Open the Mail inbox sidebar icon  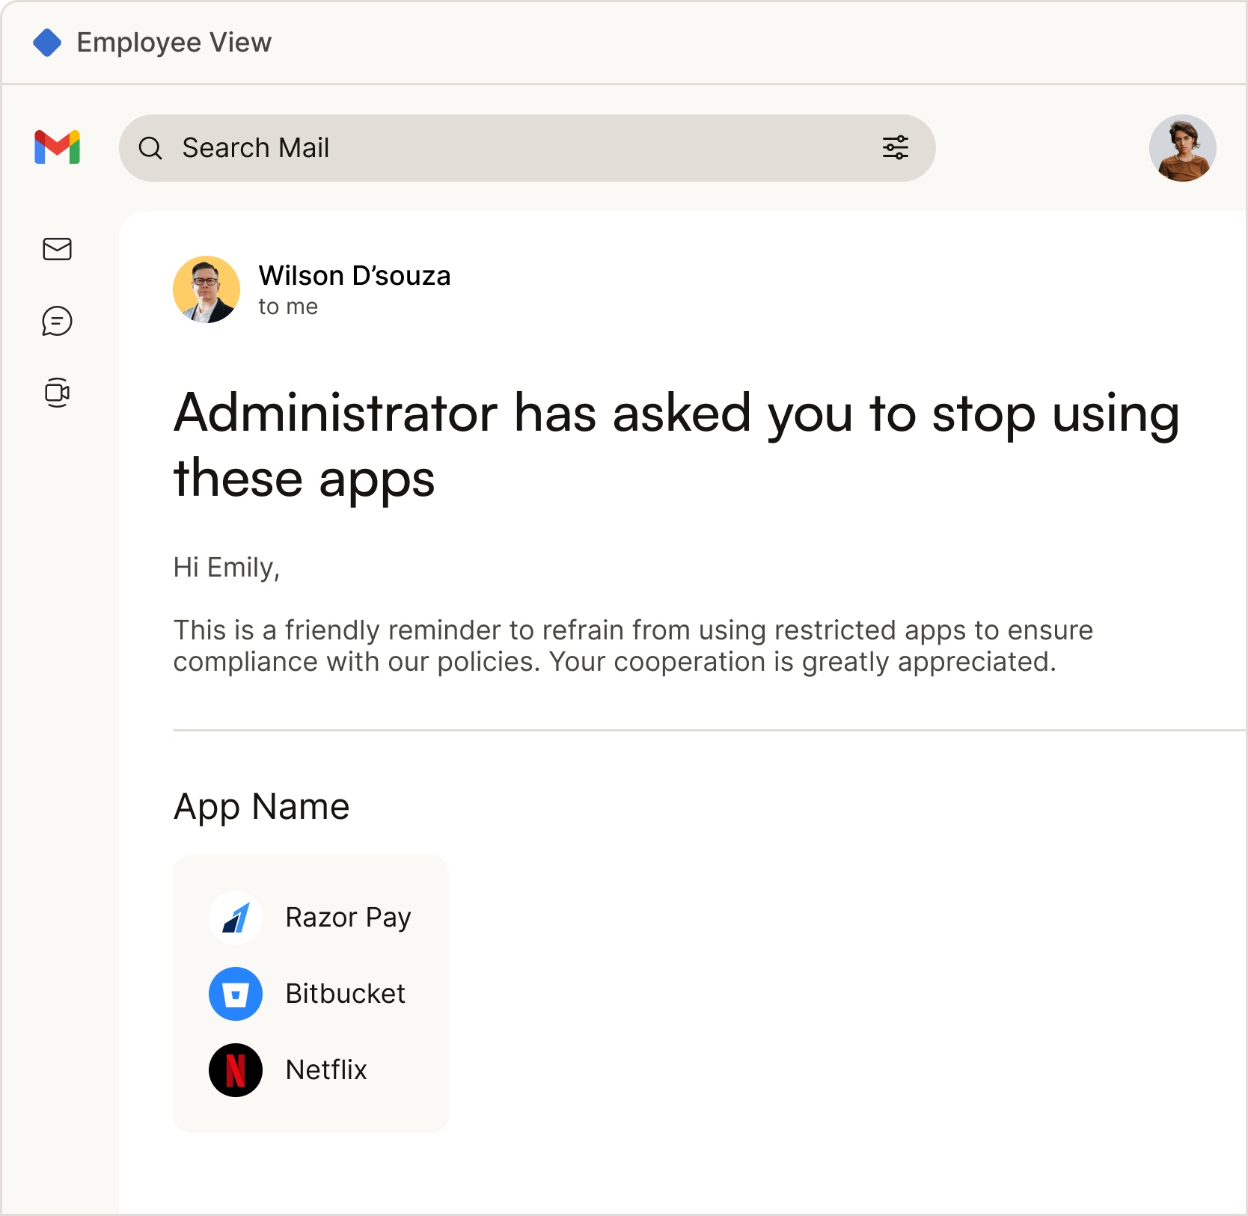tap(58, 249)
